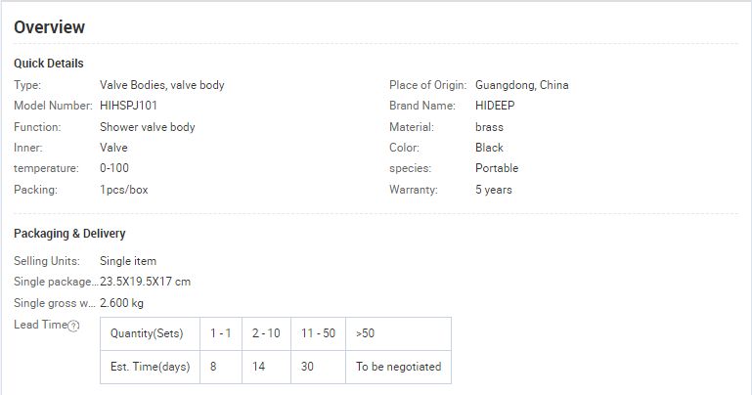Viewport: 752px width, 395px height.
Task: Click the model number HIHSPJ101
Action: point(128,106)
